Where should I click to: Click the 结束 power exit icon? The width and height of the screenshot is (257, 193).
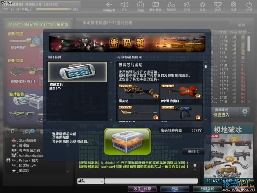coord(249,7)
